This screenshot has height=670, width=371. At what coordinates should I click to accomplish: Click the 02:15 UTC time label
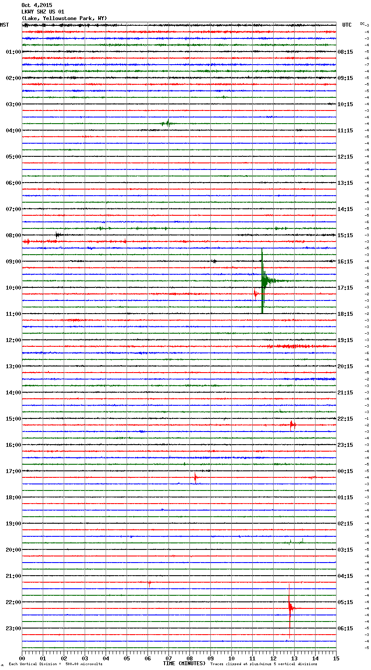pyautogui.click(x=345, y=524)
